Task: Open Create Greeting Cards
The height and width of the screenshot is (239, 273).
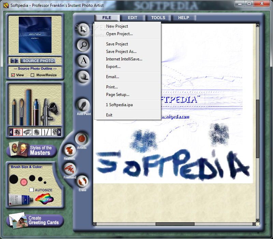Action: [35, 220]
